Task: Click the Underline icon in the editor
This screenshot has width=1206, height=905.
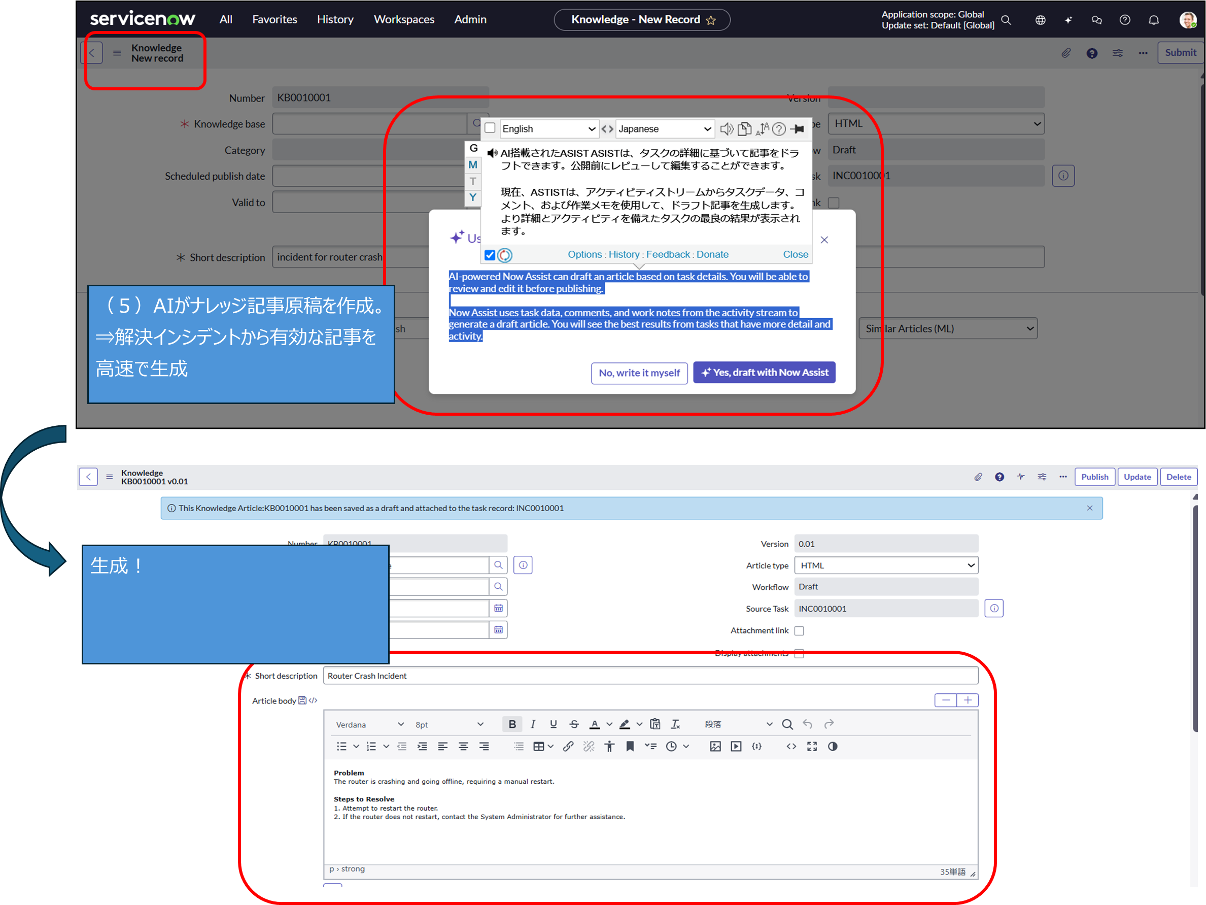Action: pos(554,724)
